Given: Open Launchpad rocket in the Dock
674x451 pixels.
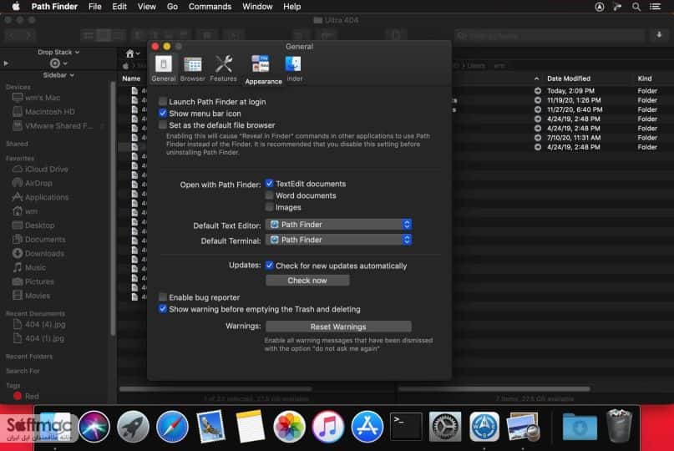Looking at the screenshot, I should [133, 427].
